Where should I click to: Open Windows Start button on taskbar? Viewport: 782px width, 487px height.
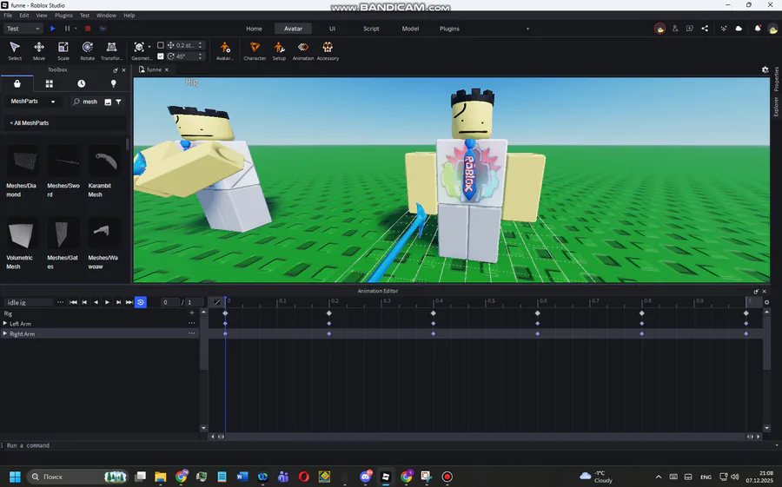pyautogui.click(x=15, y=477)
